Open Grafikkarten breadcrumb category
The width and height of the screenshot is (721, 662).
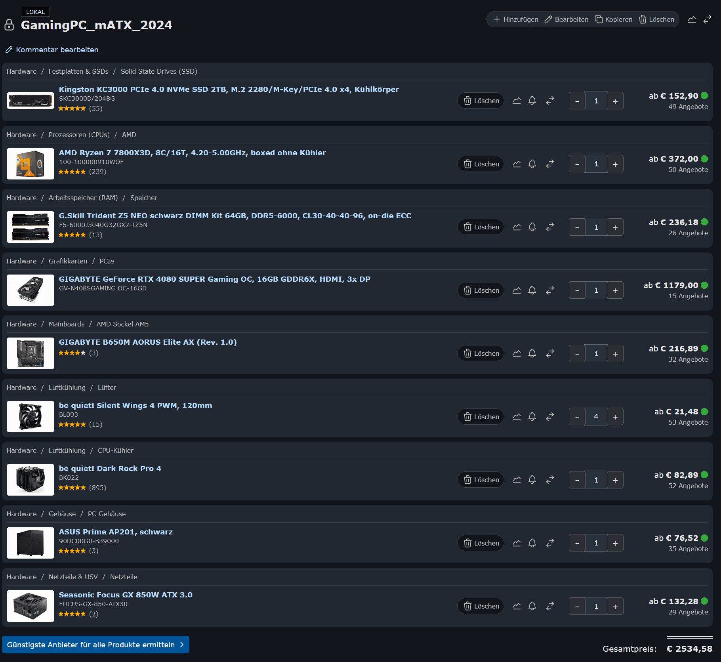[68, 261]
